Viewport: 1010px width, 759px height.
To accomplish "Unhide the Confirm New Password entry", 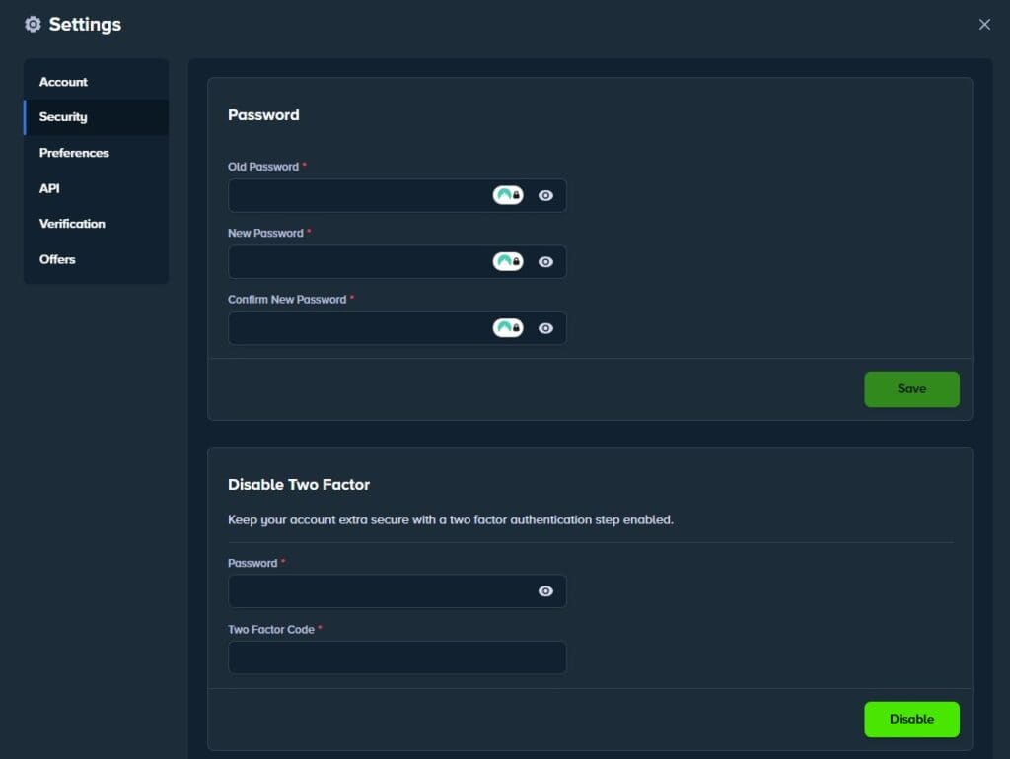I will click(x=545, y=327).
